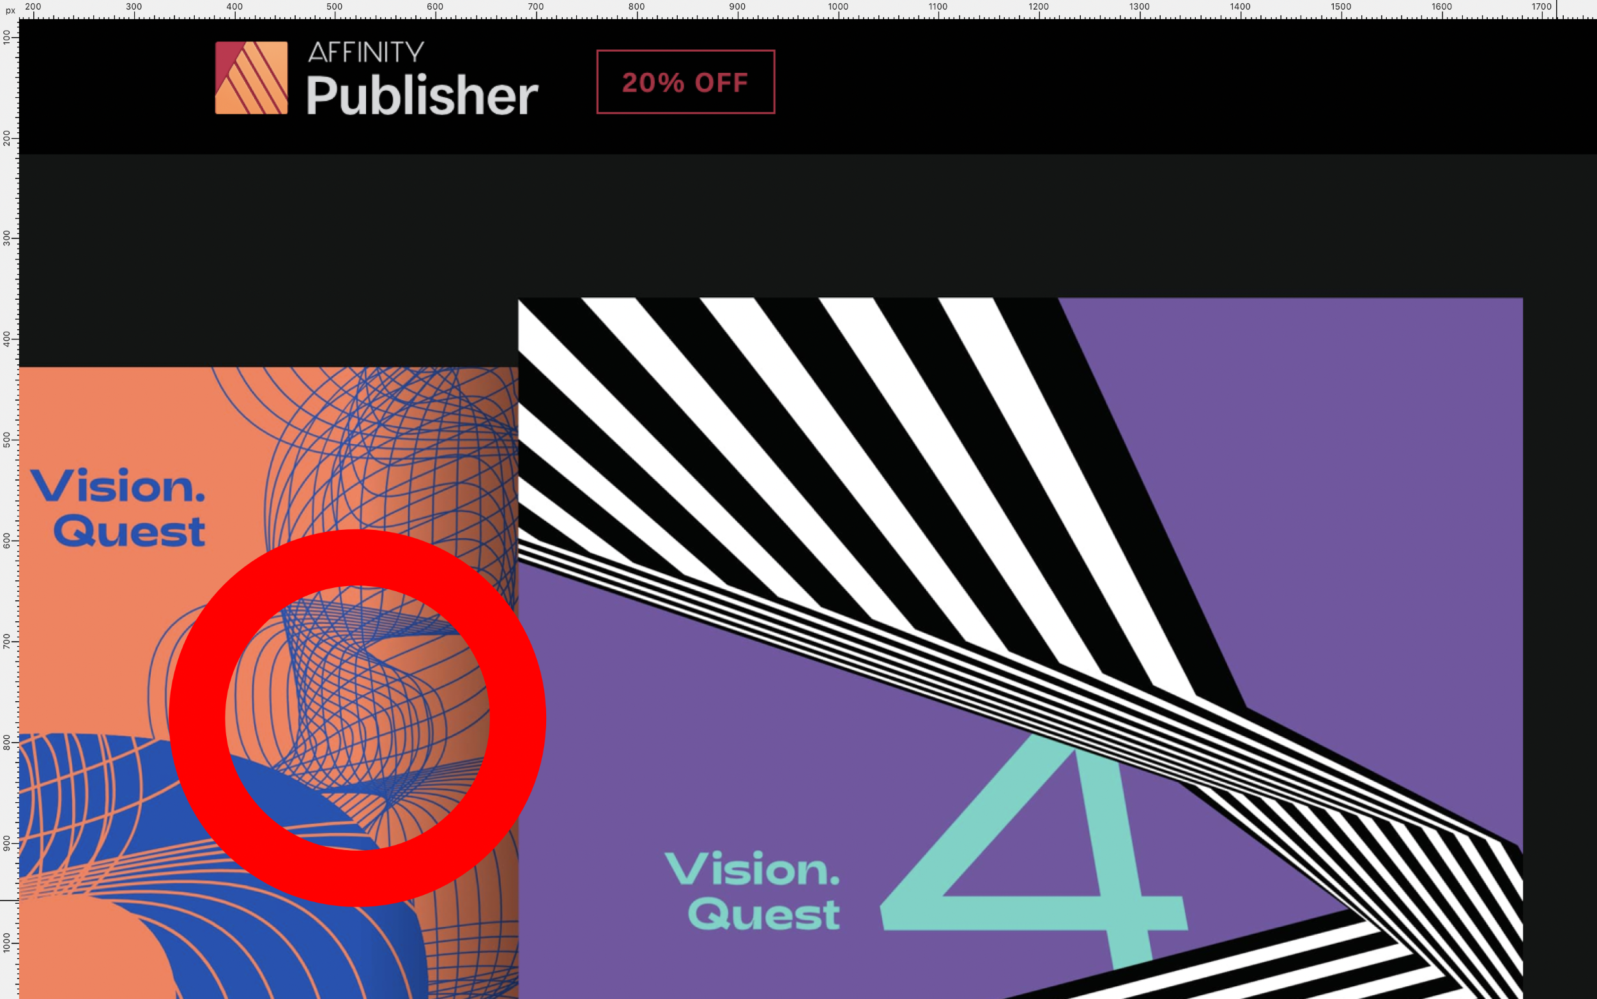Select the red ring shape
Viewport: 1597px width, 999px height.
(357, 718)
